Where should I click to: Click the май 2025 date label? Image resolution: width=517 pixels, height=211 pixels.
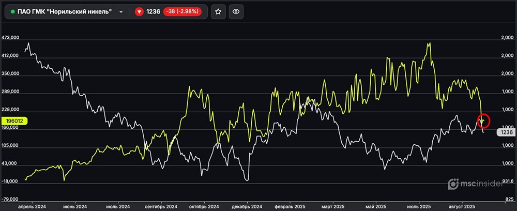tap(376, 206)
